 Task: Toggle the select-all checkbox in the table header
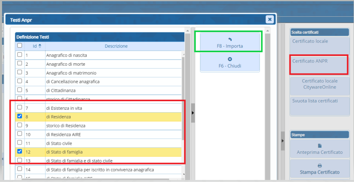[x=20, y=46]
